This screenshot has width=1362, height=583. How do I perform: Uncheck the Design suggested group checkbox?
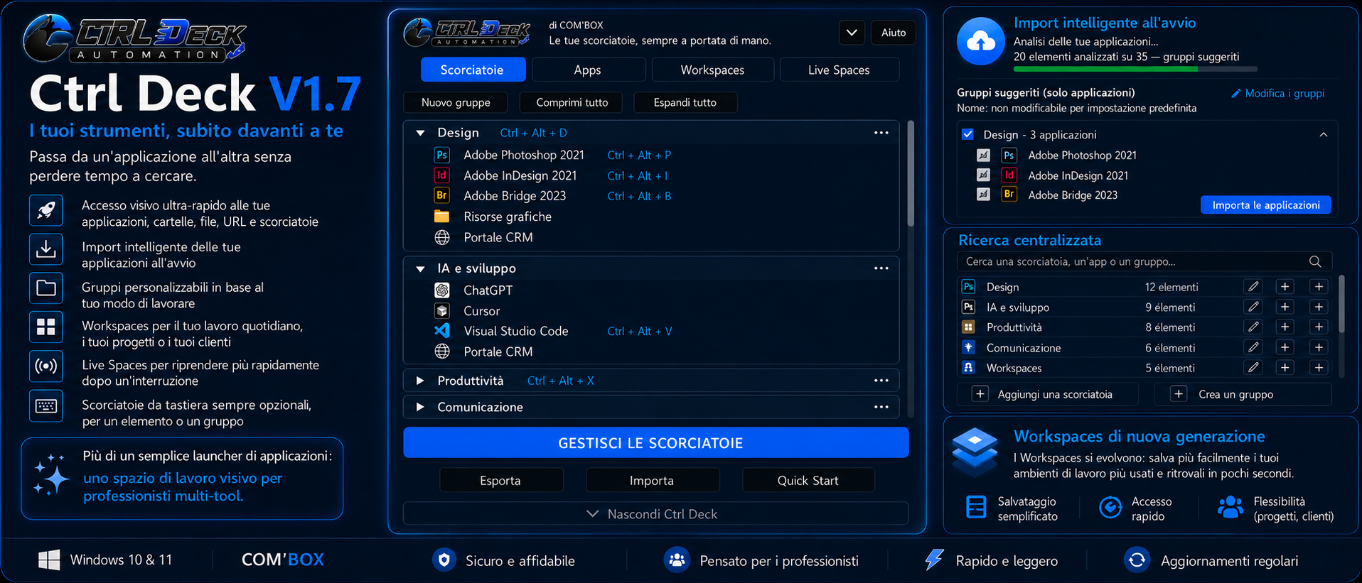pos(967,134)
